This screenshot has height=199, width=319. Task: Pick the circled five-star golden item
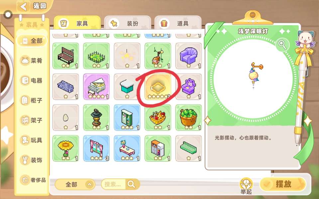click(158, 87)
